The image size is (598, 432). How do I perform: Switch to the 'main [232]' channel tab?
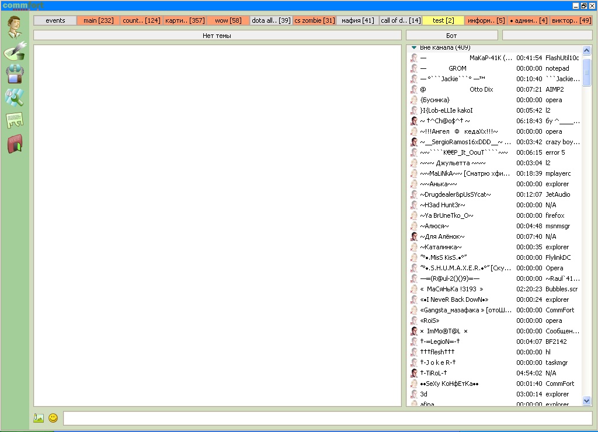pos(98,20)
